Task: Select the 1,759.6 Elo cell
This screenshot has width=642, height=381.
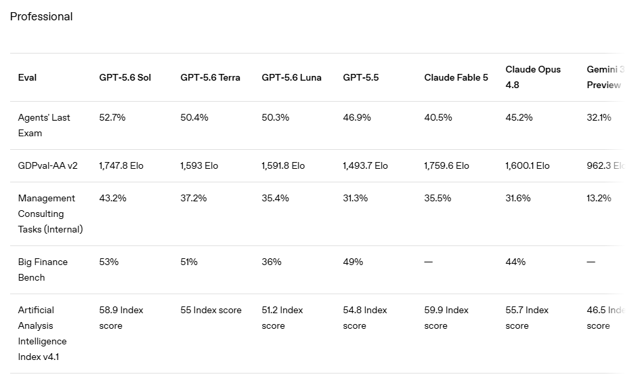Action: tap(447, 165)
